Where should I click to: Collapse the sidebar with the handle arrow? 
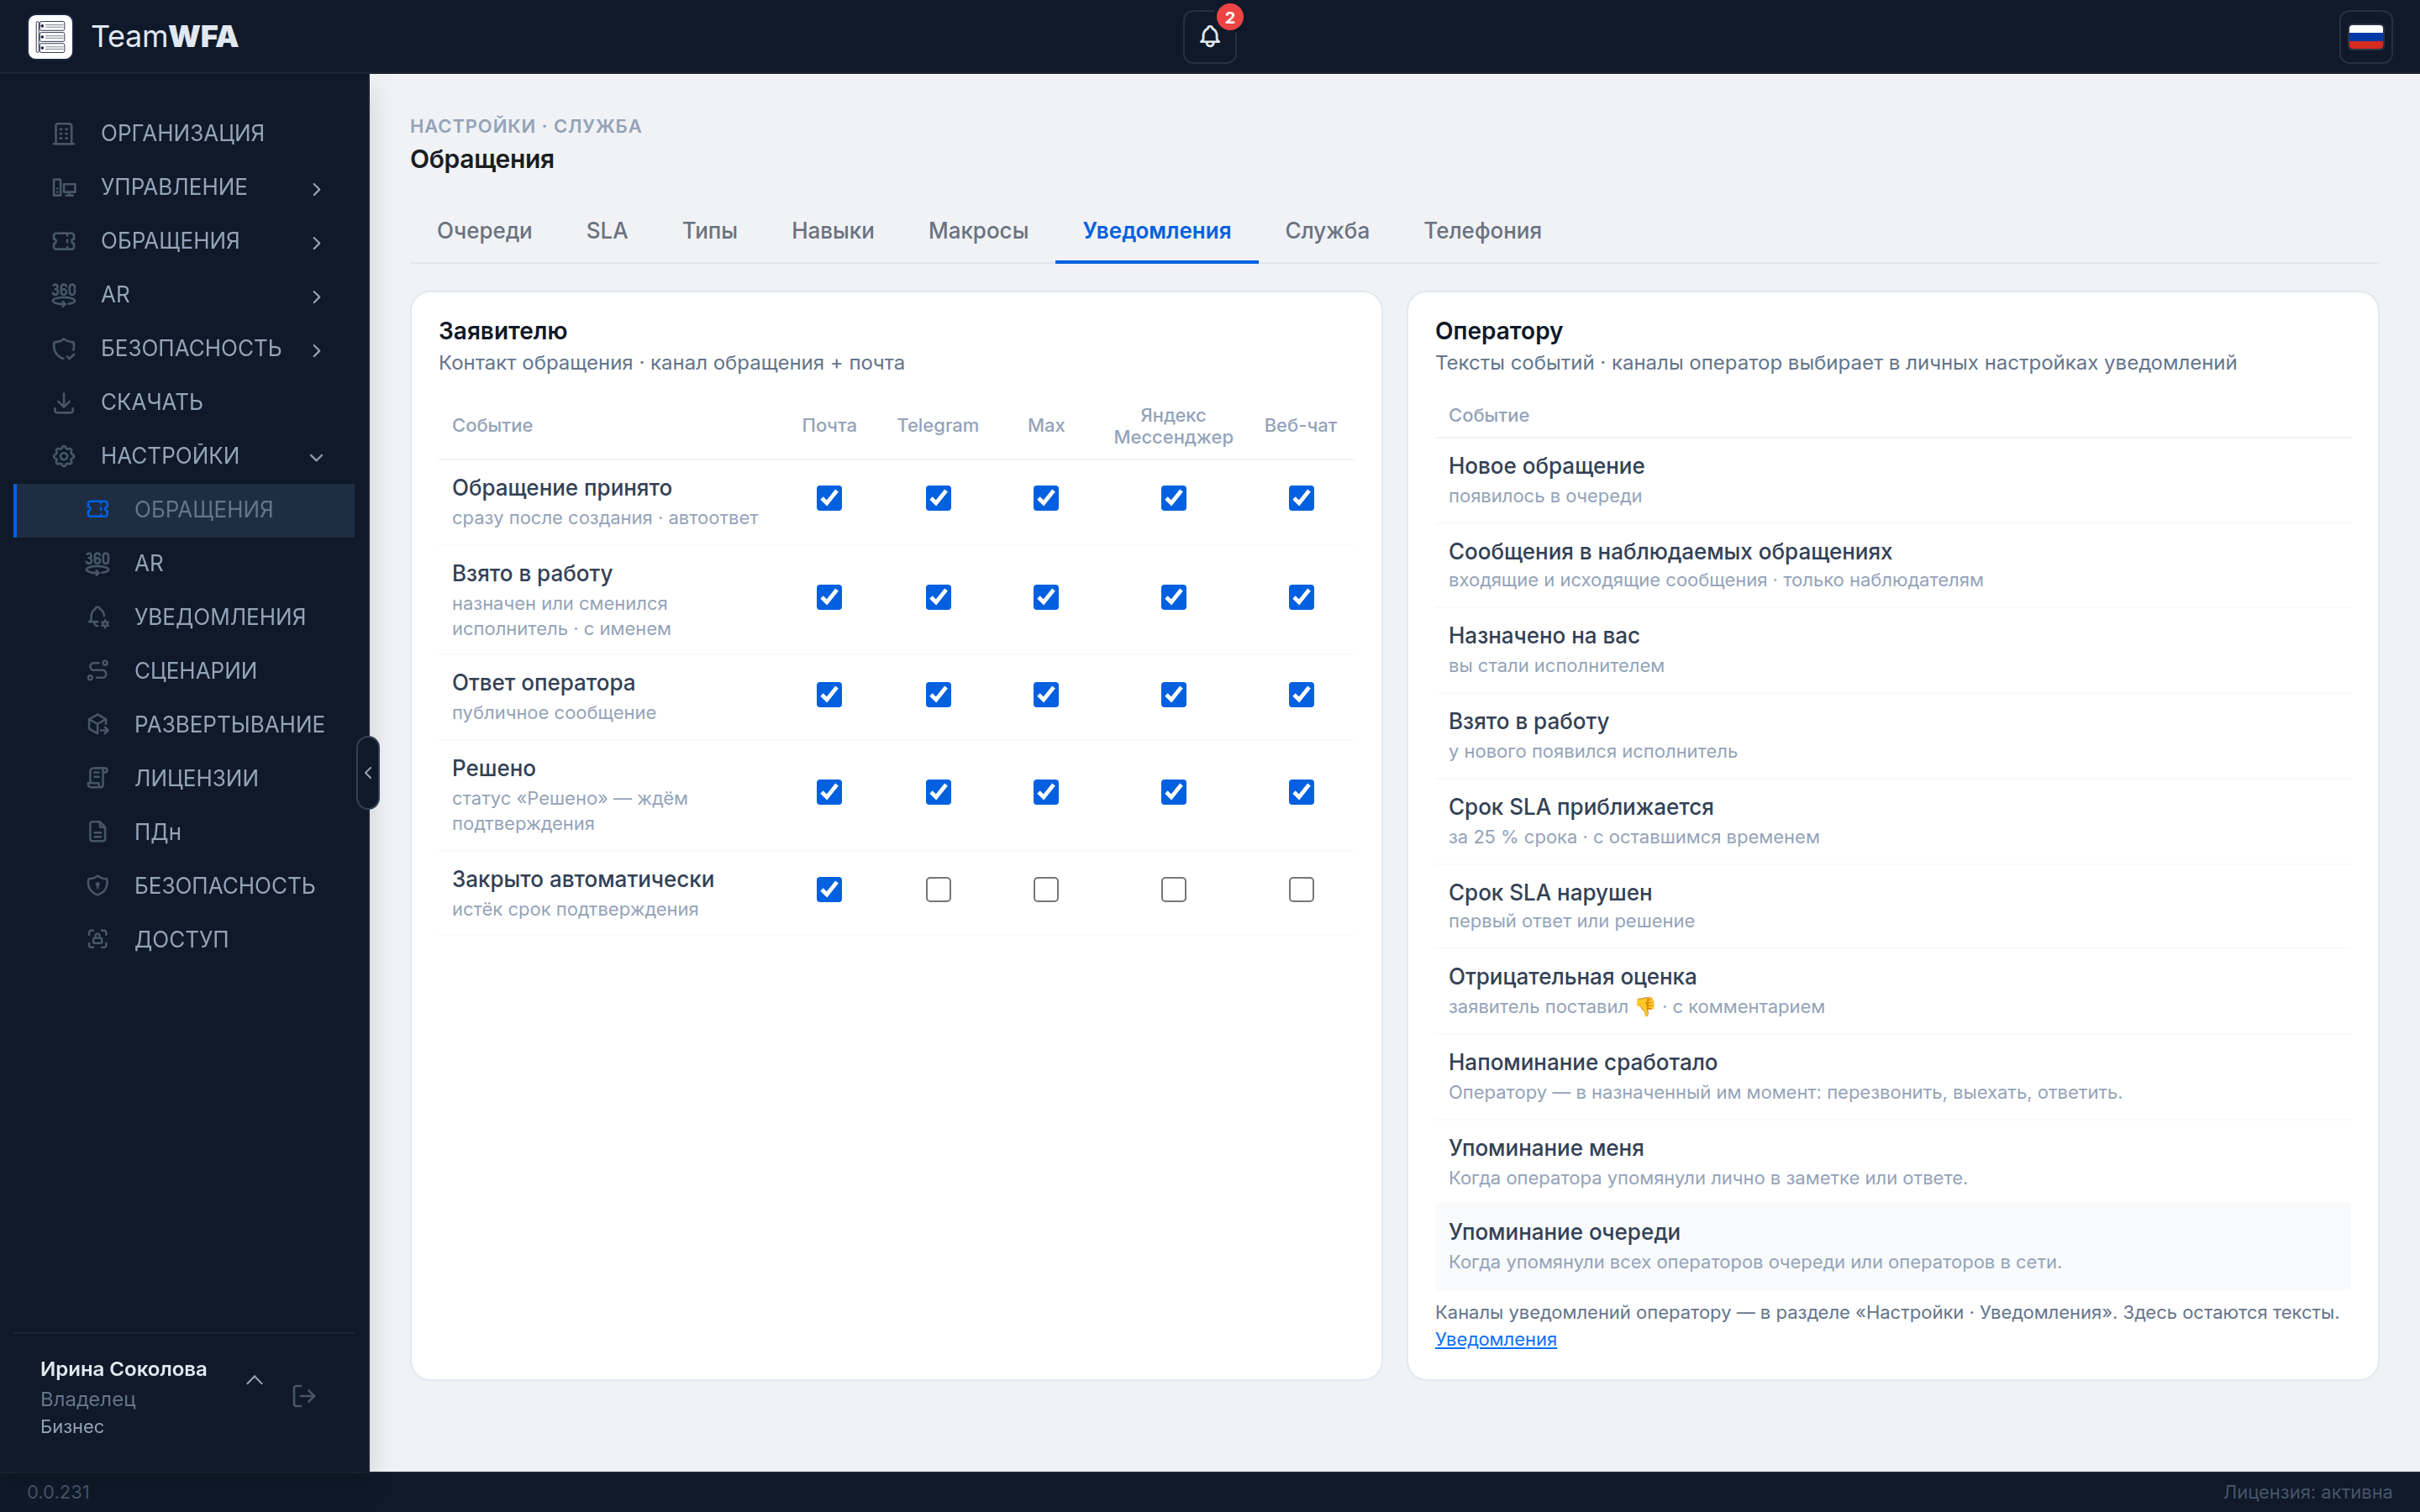368,773
